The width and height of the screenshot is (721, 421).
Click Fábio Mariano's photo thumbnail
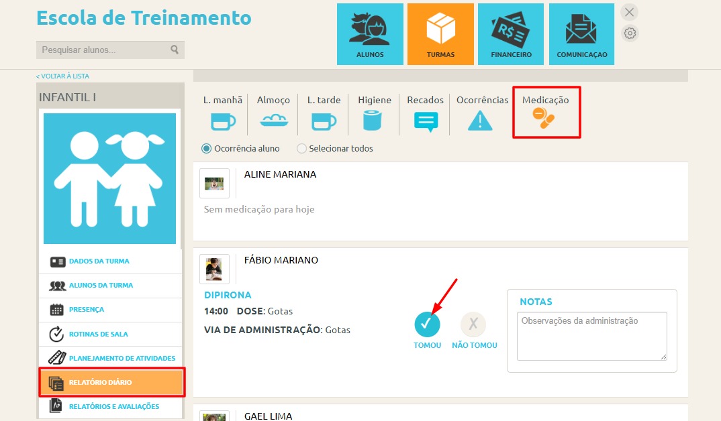click(214, 269)
